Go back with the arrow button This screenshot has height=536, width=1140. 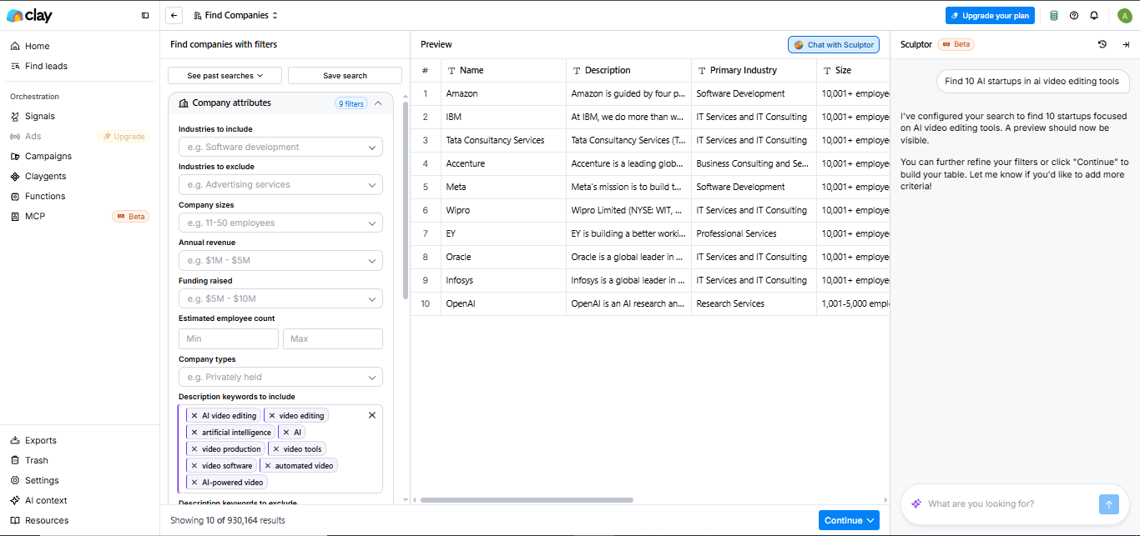click(174, 15)
